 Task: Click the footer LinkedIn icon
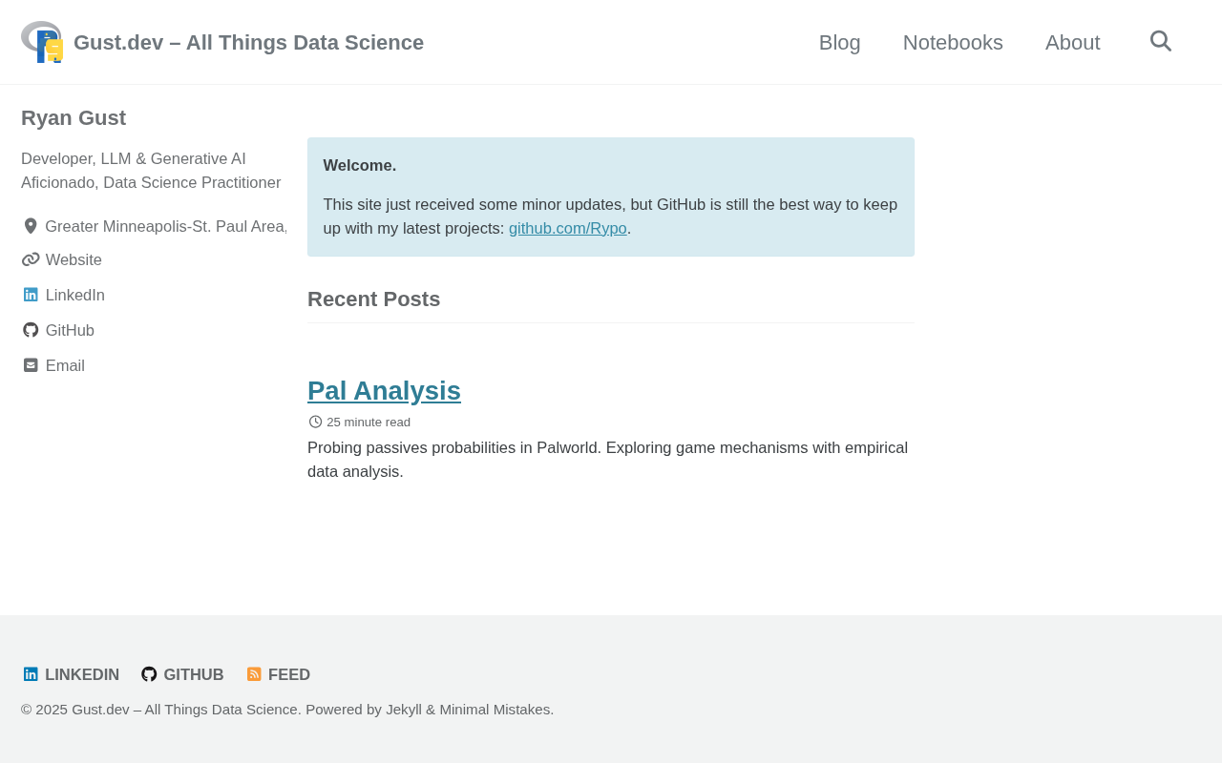pyautogui.click(x=31, y=674)
